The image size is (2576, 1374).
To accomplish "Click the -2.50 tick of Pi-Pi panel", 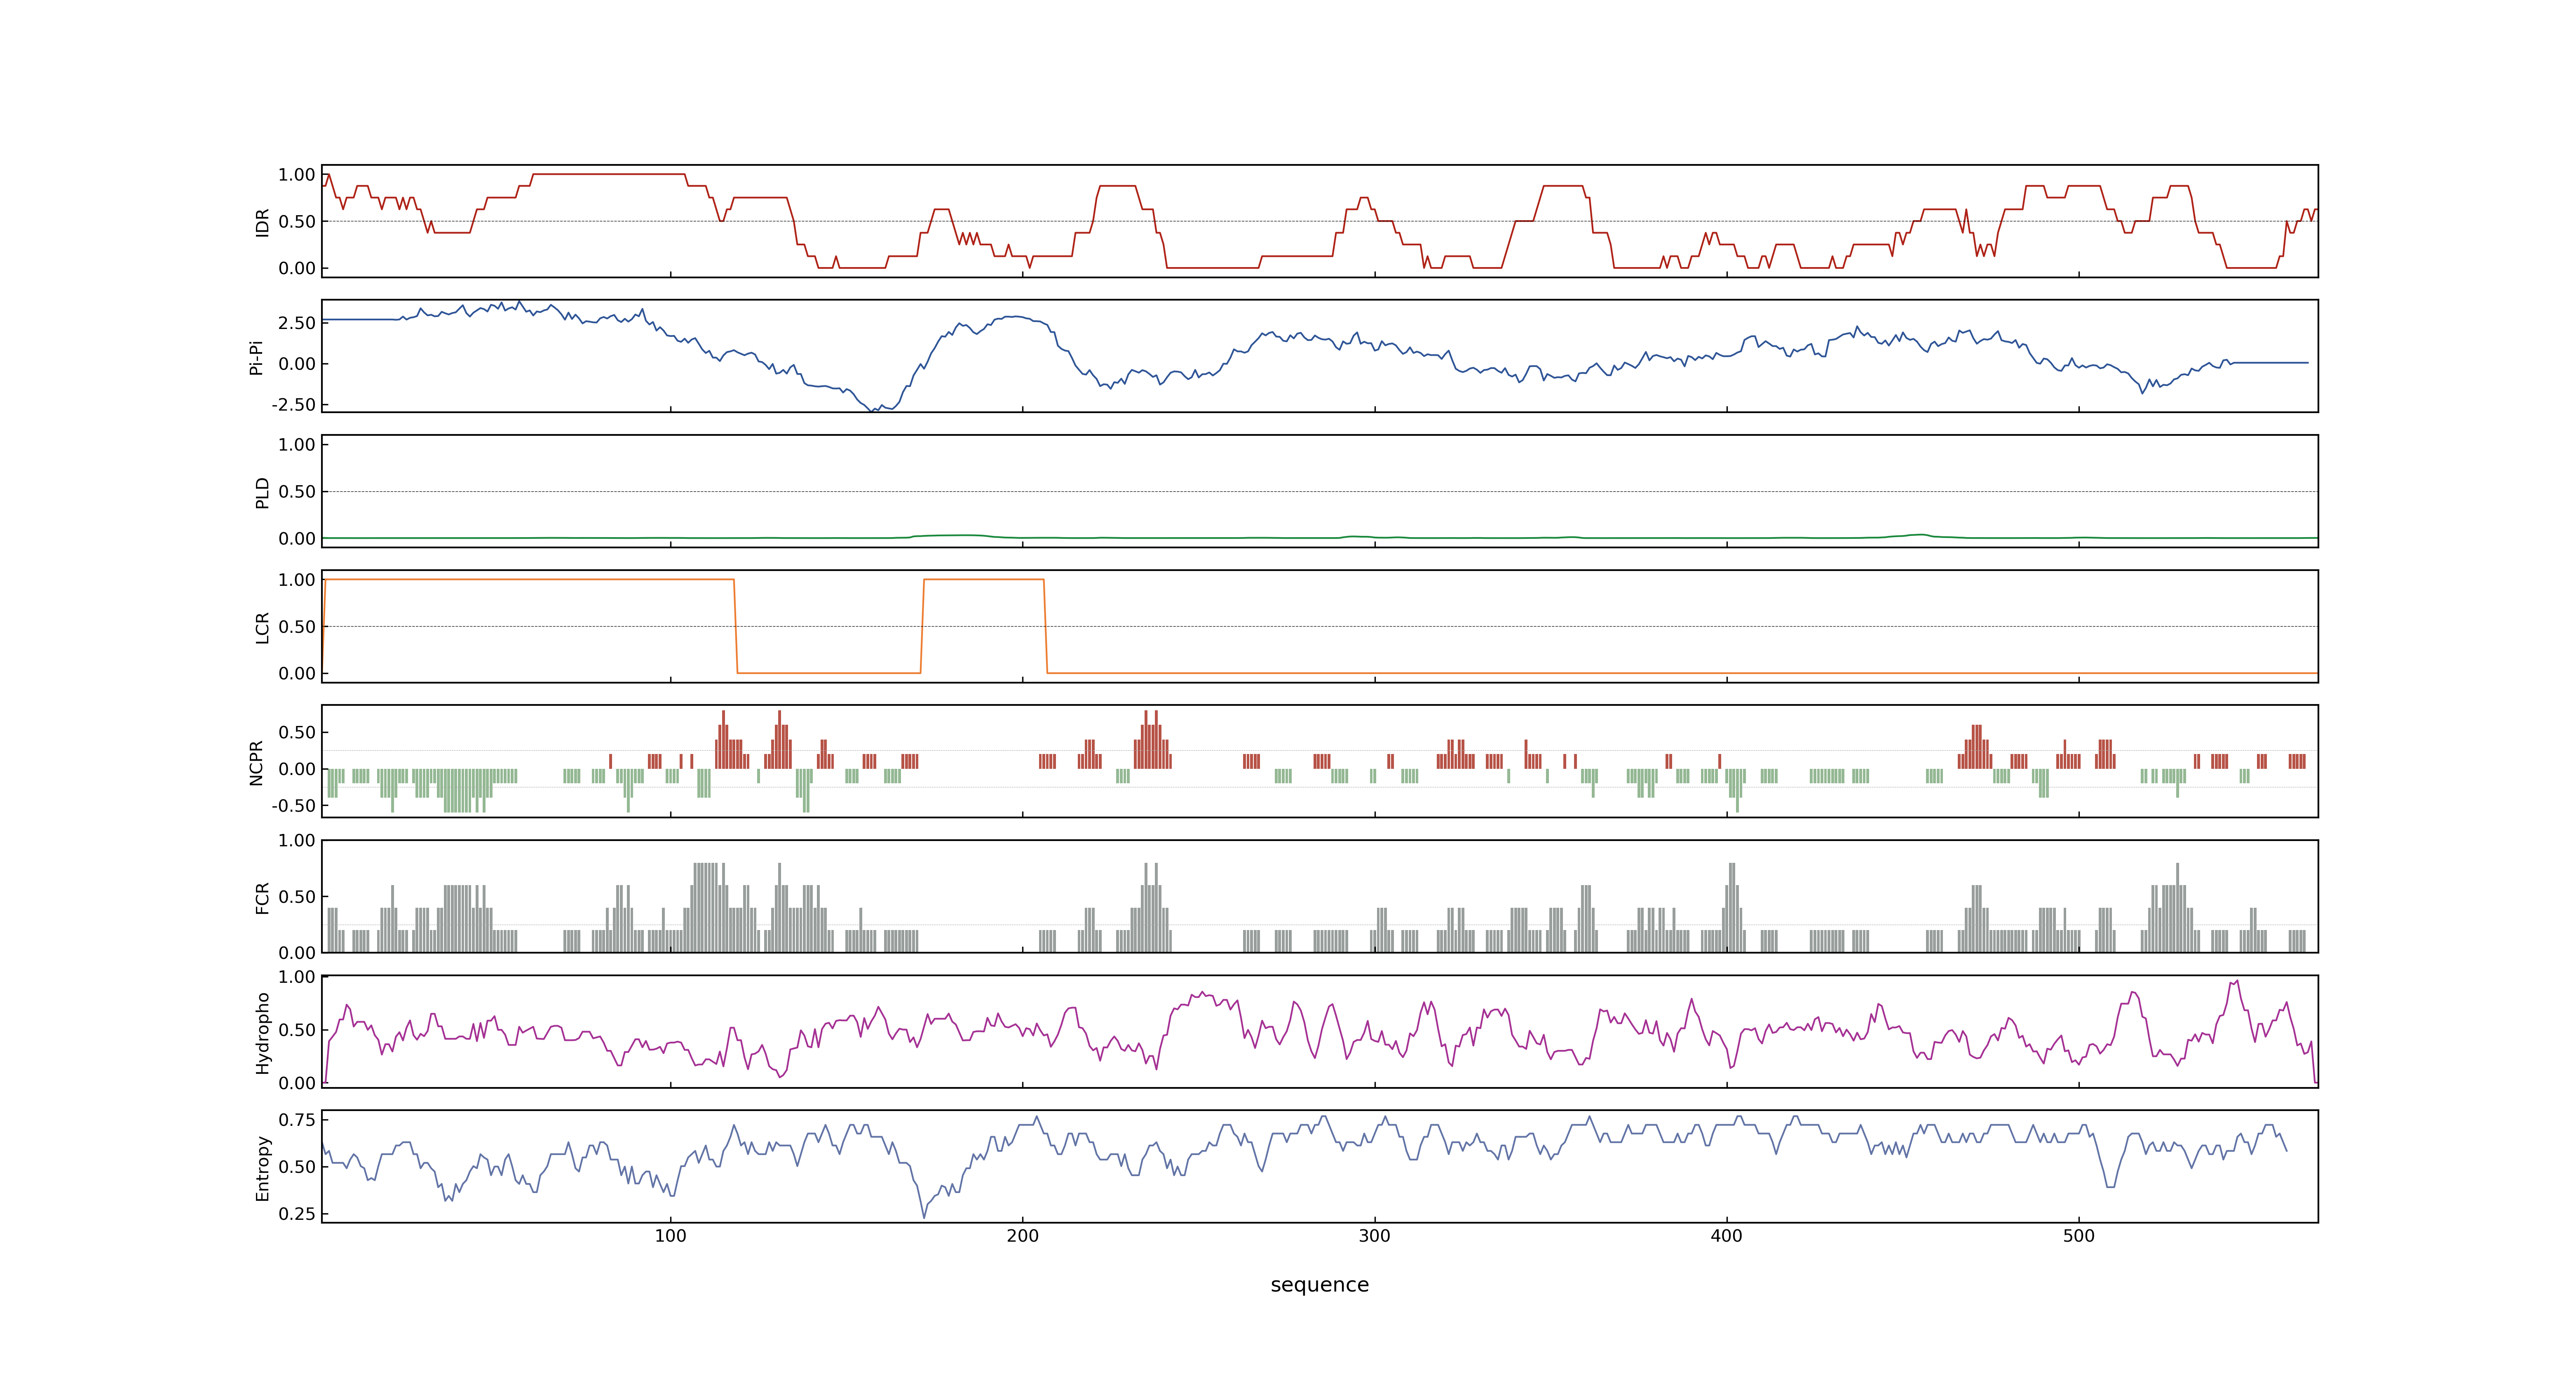I will [293, 405].
